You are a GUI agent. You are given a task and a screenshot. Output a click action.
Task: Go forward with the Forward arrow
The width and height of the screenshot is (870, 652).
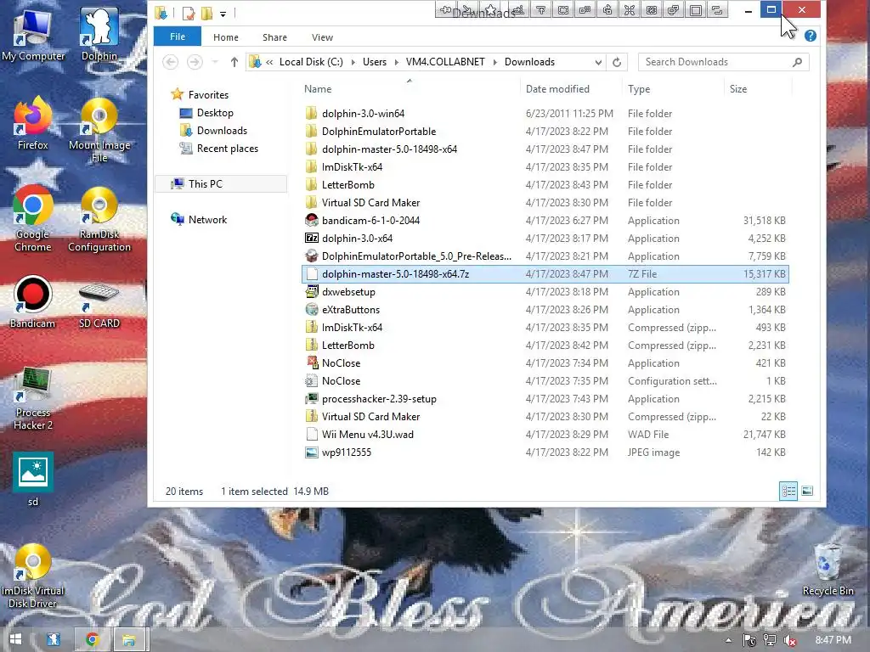(x=195, y=62)
